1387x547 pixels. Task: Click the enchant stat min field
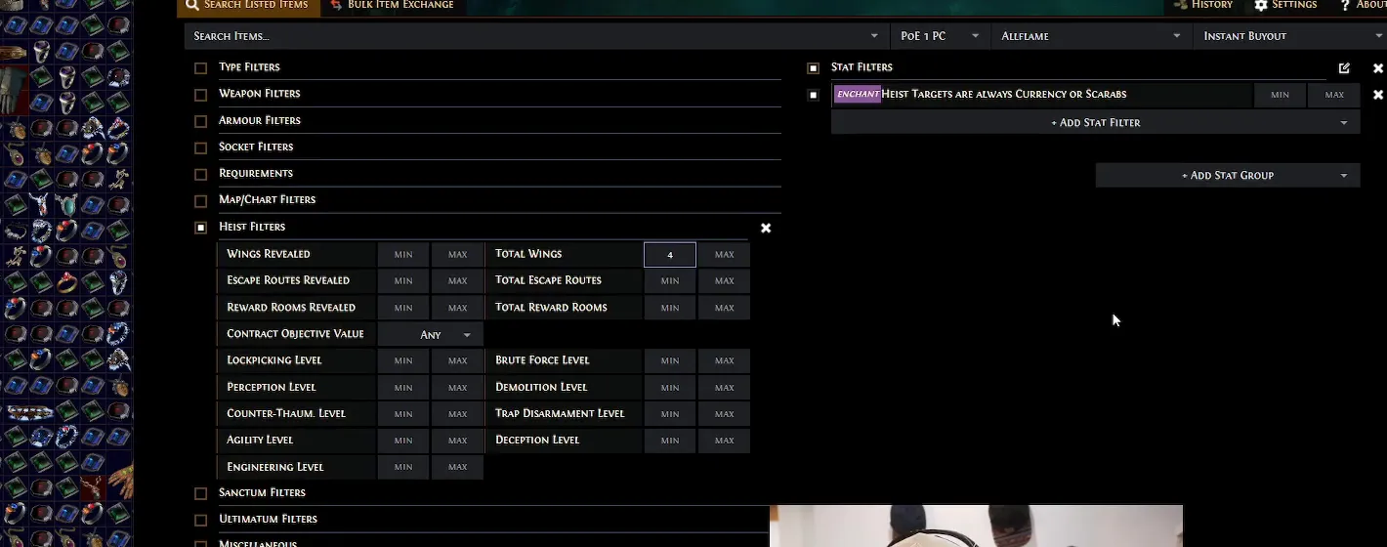coord(1280,95)
